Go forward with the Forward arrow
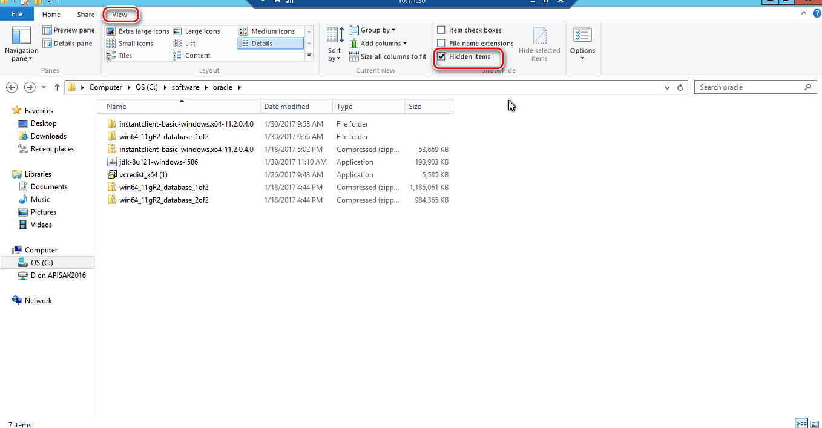This screenshot has width=822, height=428. pos(30,87)
